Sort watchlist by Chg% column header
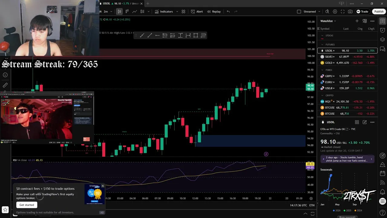Viewport: 387px width, 218px height. (x=371, y=29)
